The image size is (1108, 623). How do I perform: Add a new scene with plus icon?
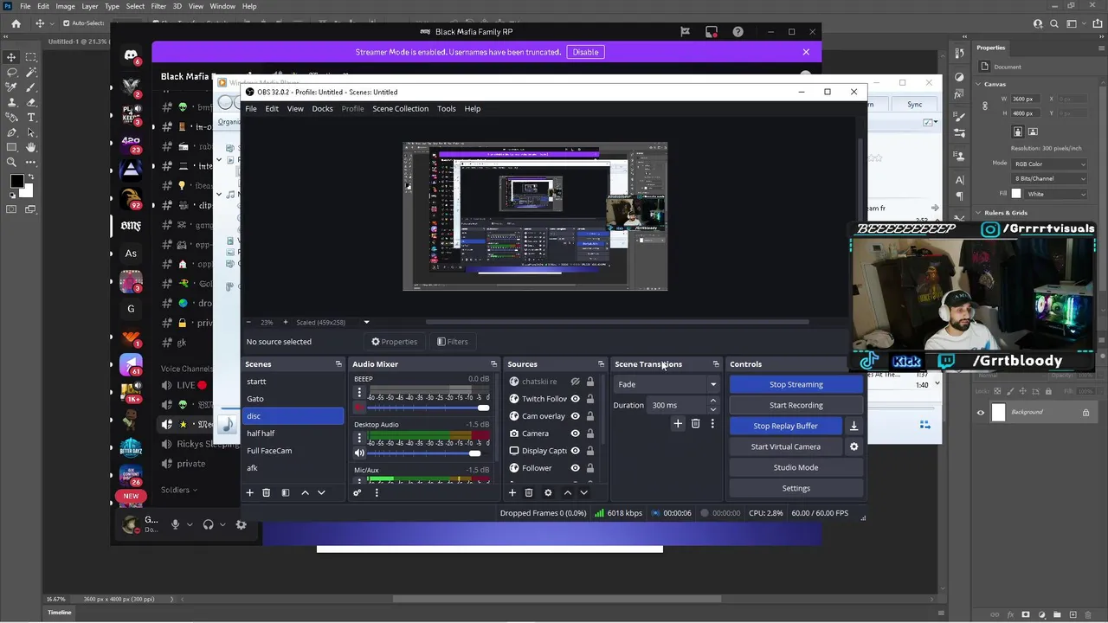point(249,492)
